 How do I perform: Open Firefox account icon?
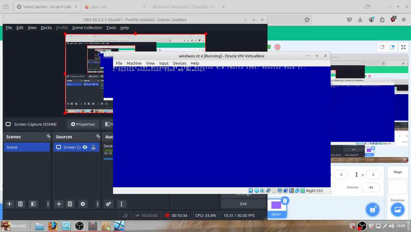[371, 20]
